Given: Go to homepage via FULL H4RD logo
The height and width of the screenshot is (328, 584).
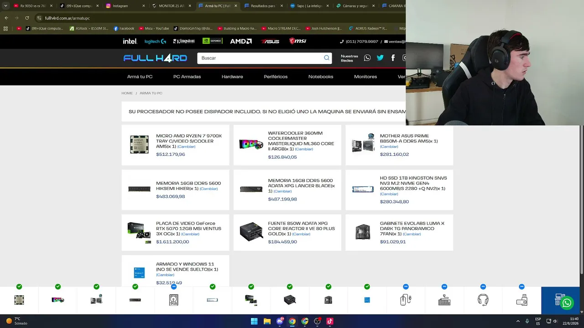Looking at the screenshot, I should coord(155,58).
